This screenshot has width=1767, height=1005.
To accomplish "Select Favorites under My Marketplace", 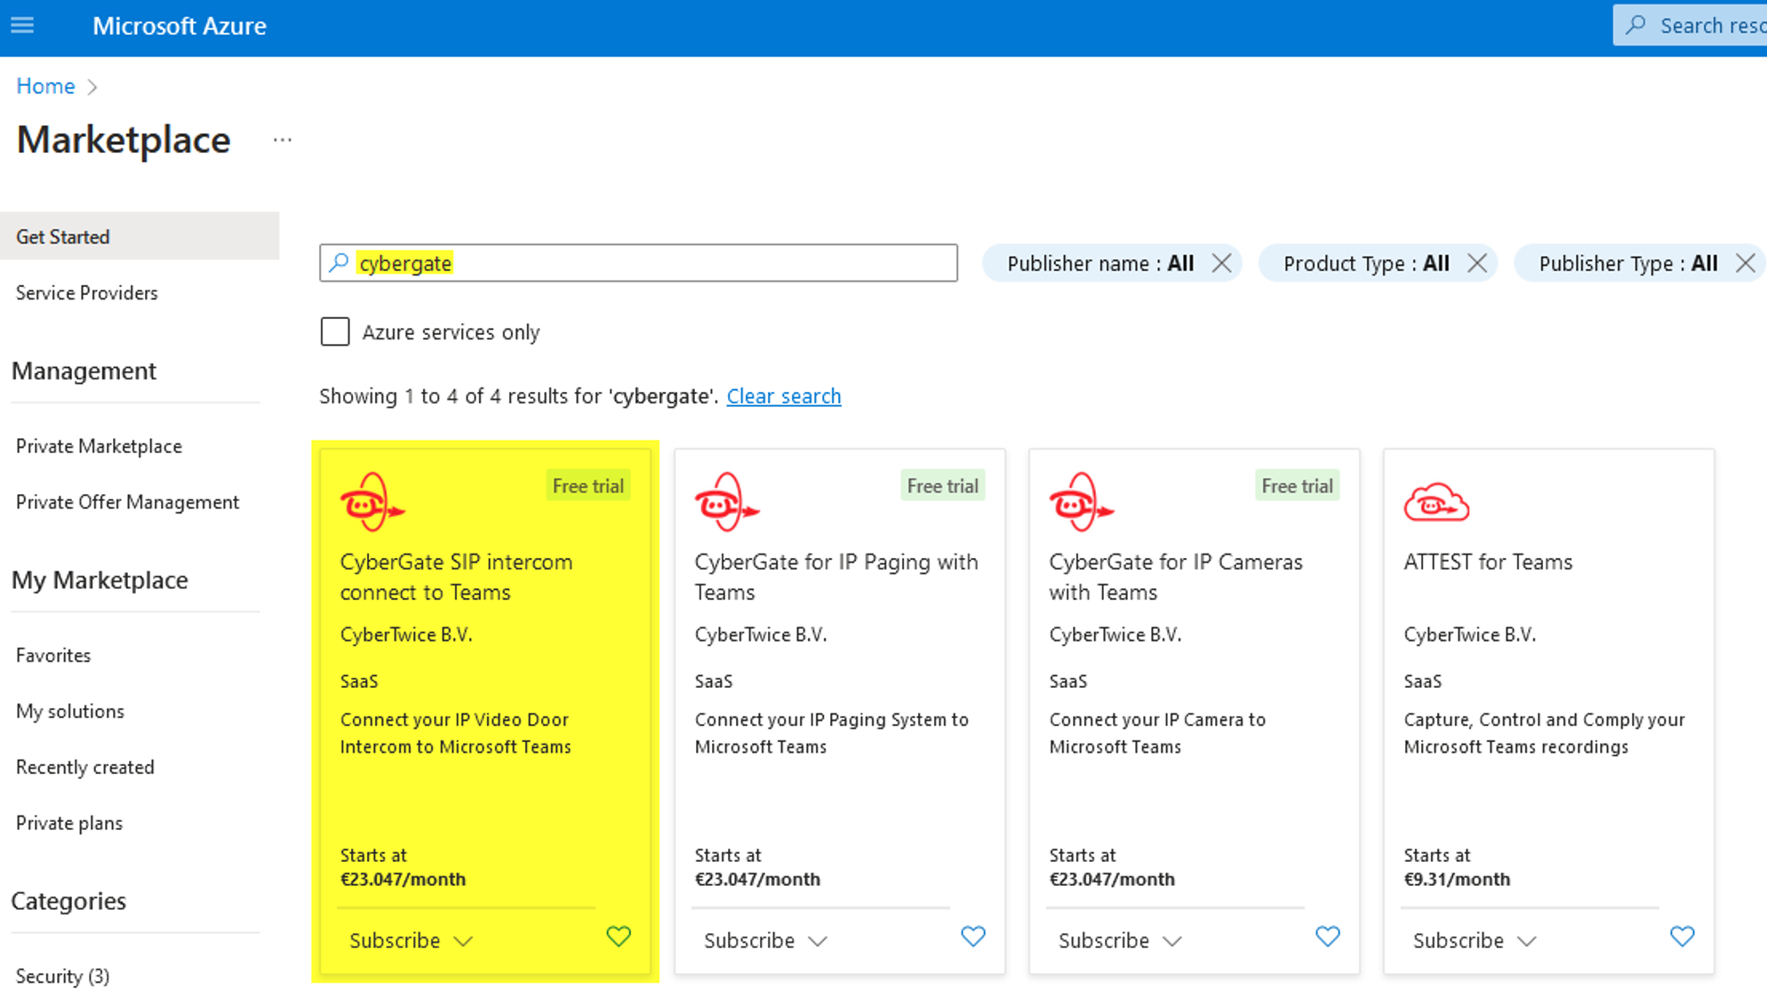I will [53, 656].
